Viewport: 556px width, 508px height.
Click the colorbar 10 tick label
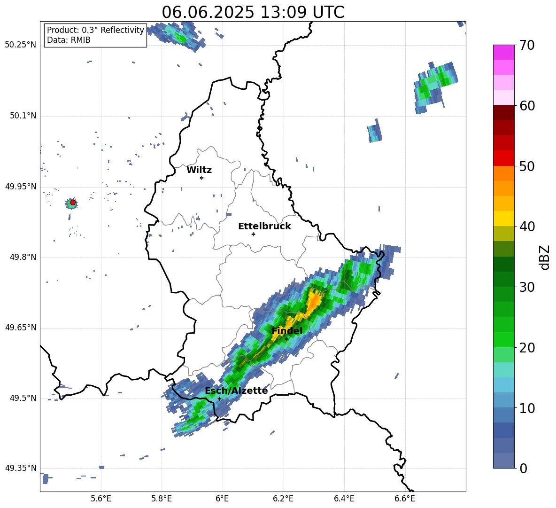point(527,408)
